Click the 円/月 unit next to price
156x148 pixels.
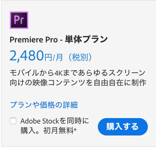click(54, 57)
